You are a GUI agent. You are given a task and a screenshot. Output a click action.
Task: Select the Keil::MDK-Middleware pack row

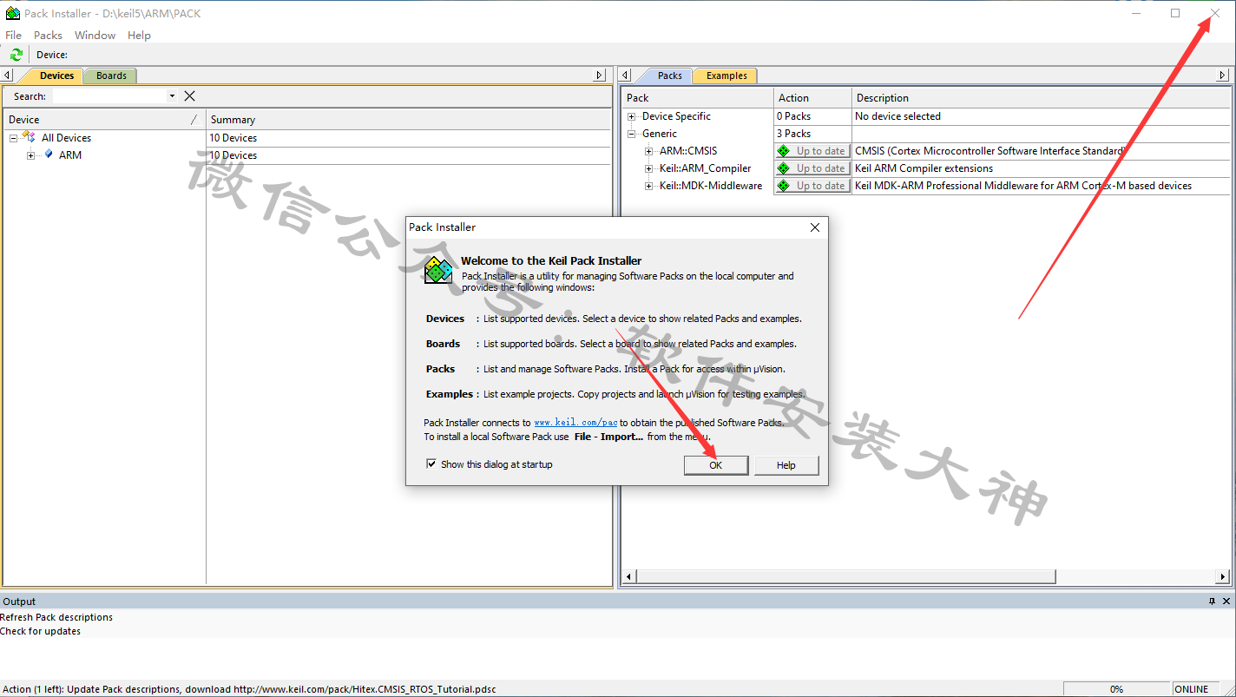[710, 186]
